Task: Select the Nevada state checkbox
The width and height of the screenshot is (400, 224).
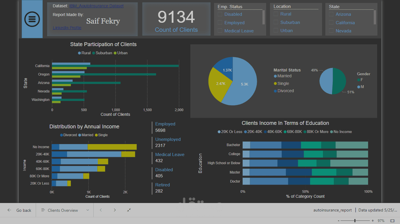Action: tap(331, 31)
